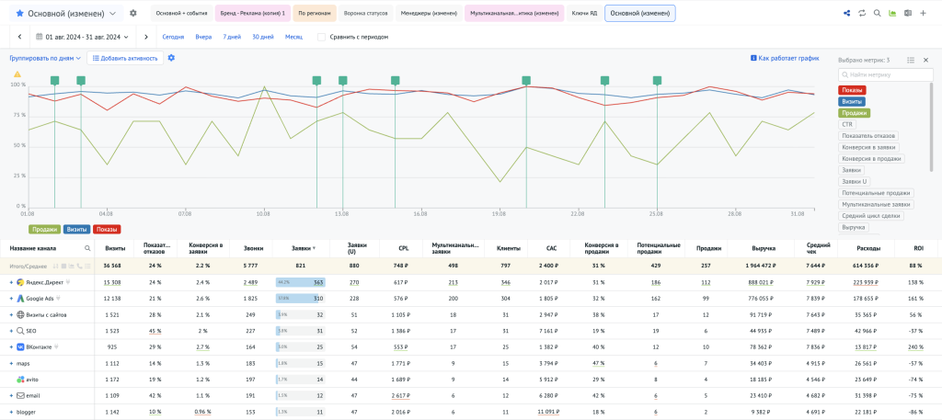The height and width of the screenshot is (420, 942).
Task: Click the refresh data arrows icon
Action: [x=862, y=14]
